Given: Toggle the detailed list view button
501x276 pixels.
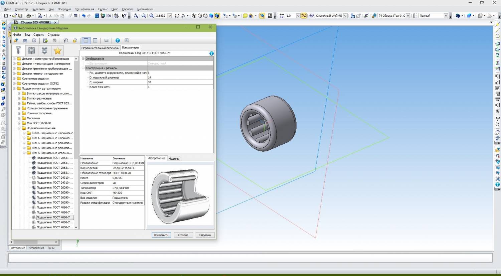Looking at the screenshot, I should coord(86,40).
